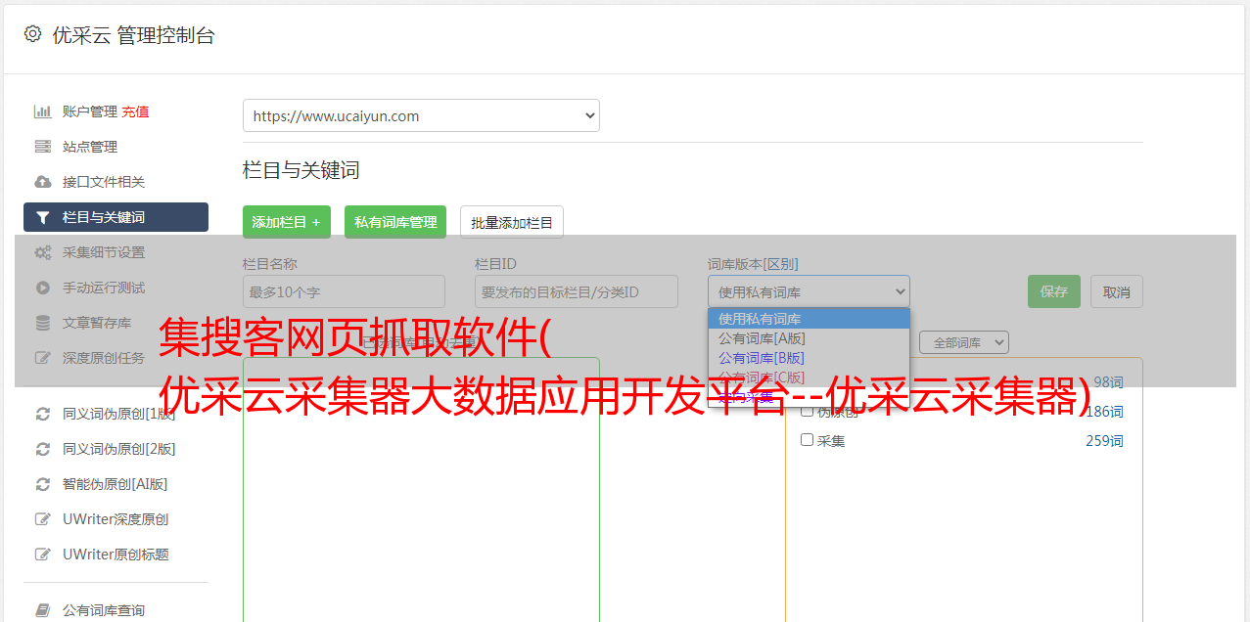Click the 栏目名称 input field
The image size is (1250, 622).
pyautogui.click(x=344, y=291)
